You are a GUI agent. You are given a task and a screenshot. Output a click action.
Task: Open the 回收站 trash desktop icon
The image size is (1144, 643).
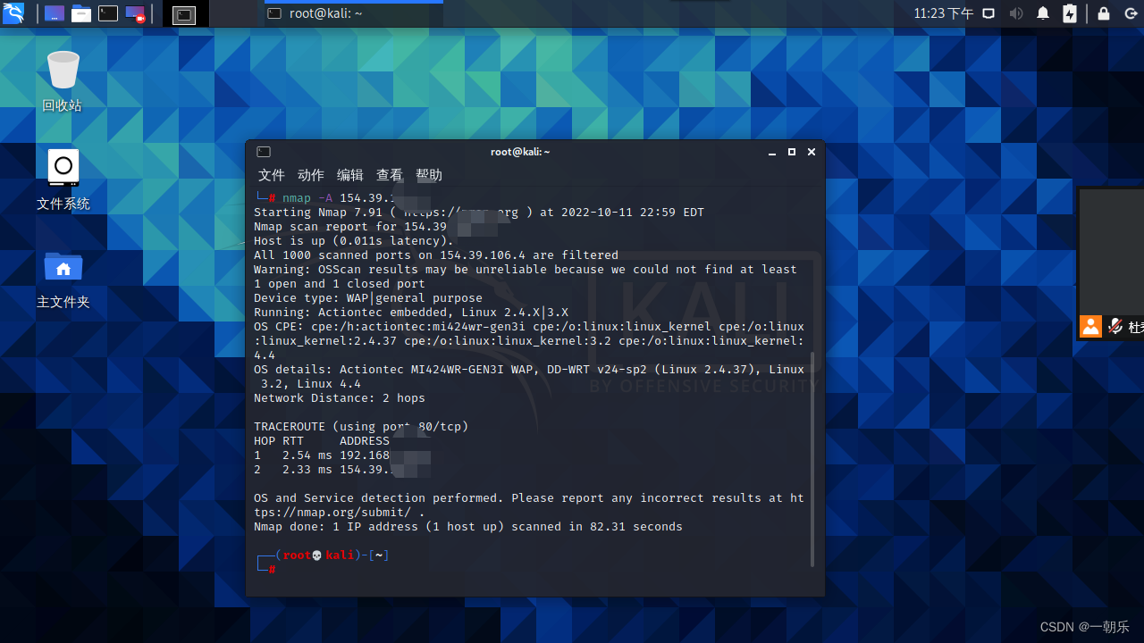pos(63,81)
